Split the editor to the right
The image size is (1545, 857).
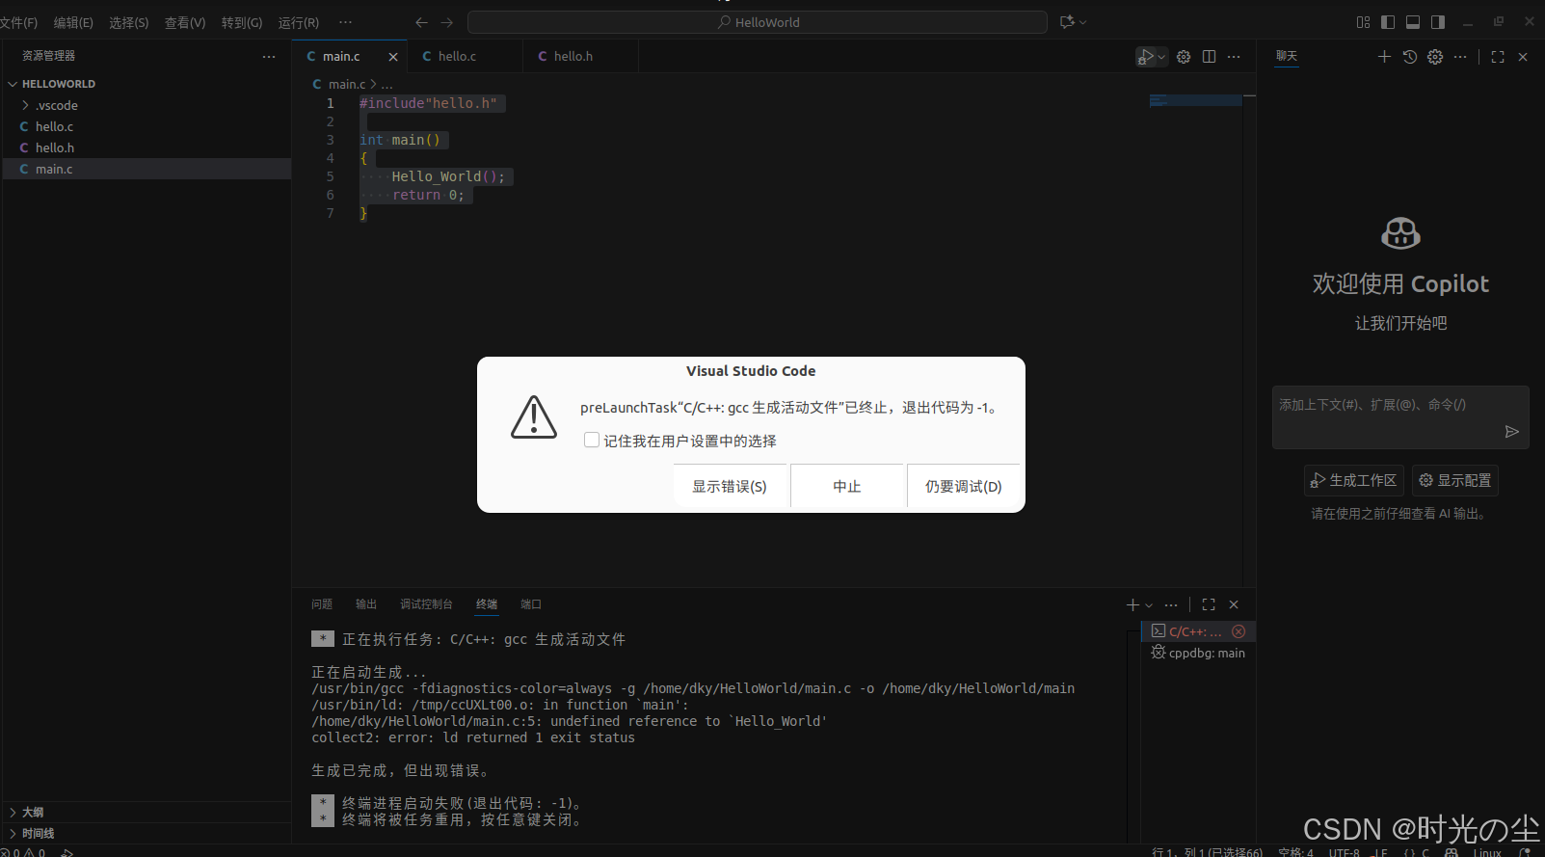pyautogui.click(x=1209, y=57)
